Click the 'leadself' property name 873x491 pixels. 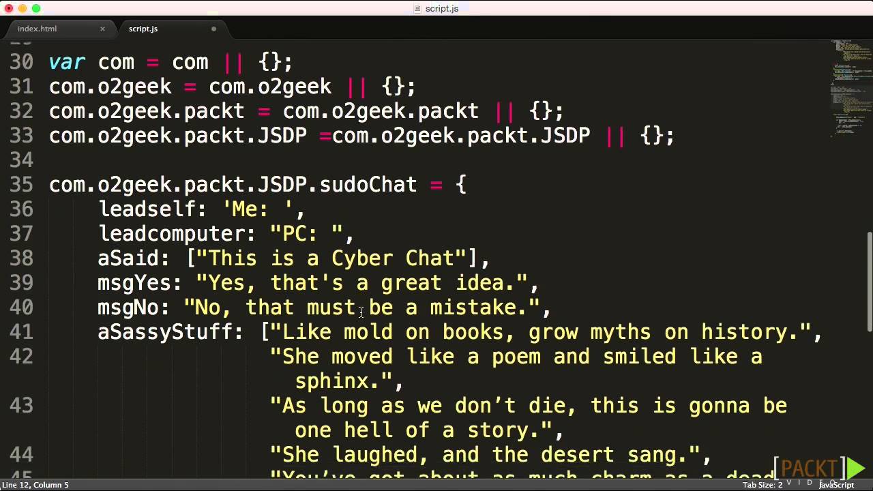click(147, 209)
